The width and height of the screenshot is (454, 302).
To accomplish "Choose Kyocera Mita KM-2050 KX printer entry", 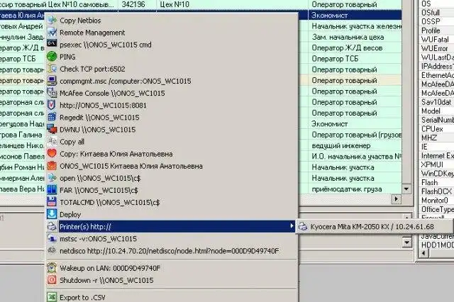I will (375, 227).
